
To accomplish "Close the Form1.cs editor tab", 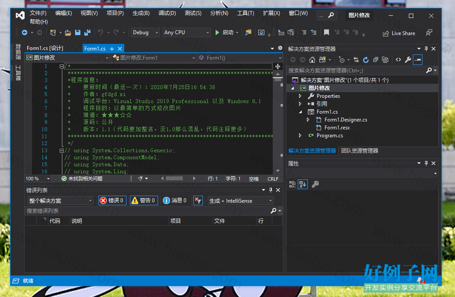I will click(x=119, y=49).
